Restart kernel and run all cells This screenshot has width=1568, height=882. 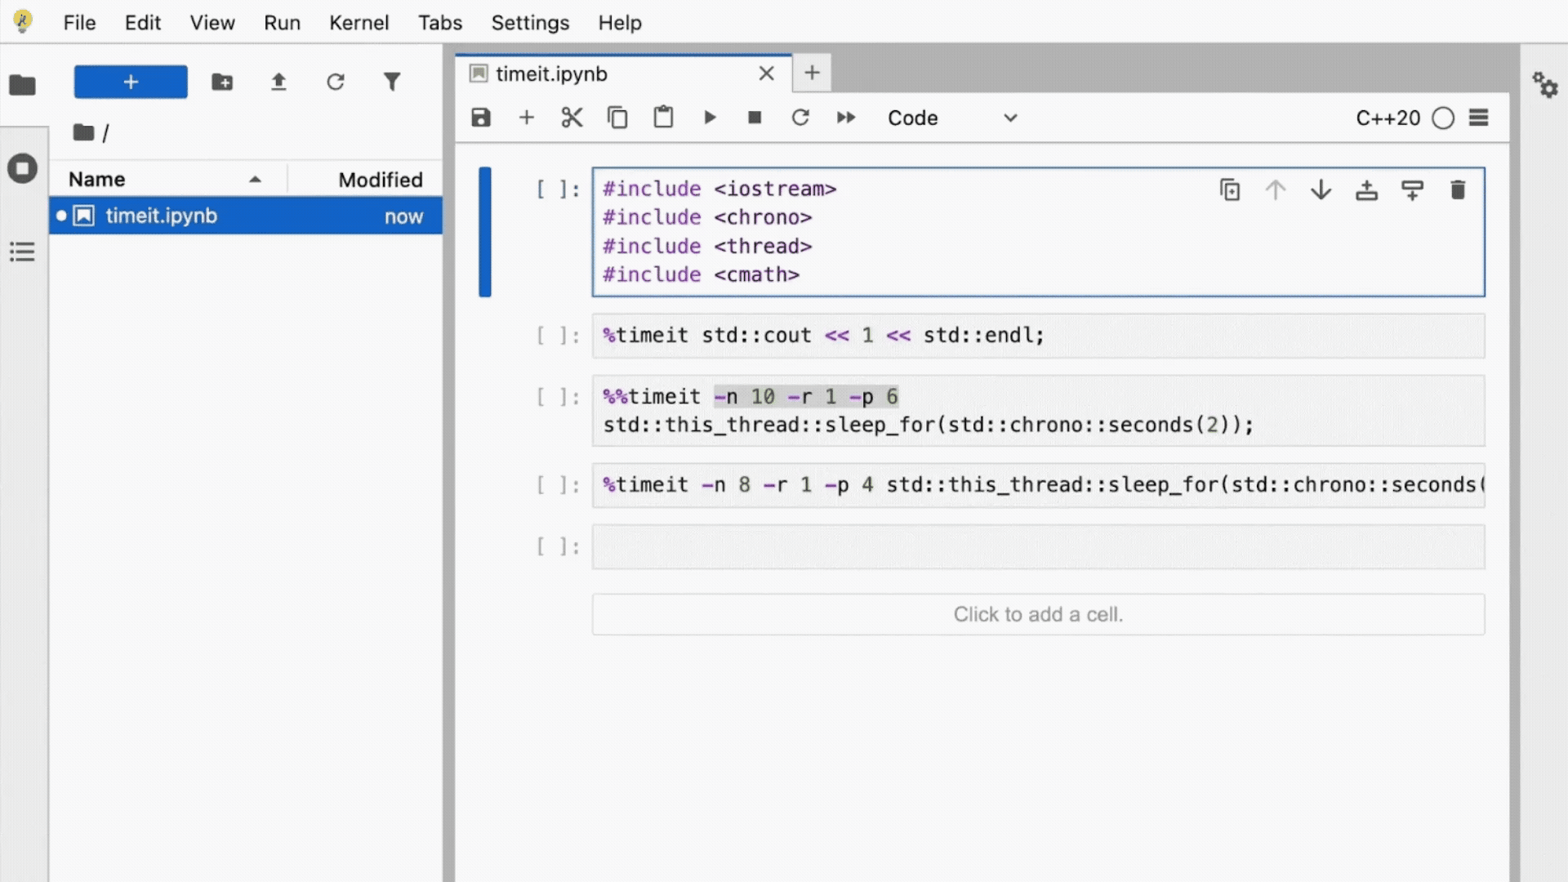point(846,118)
